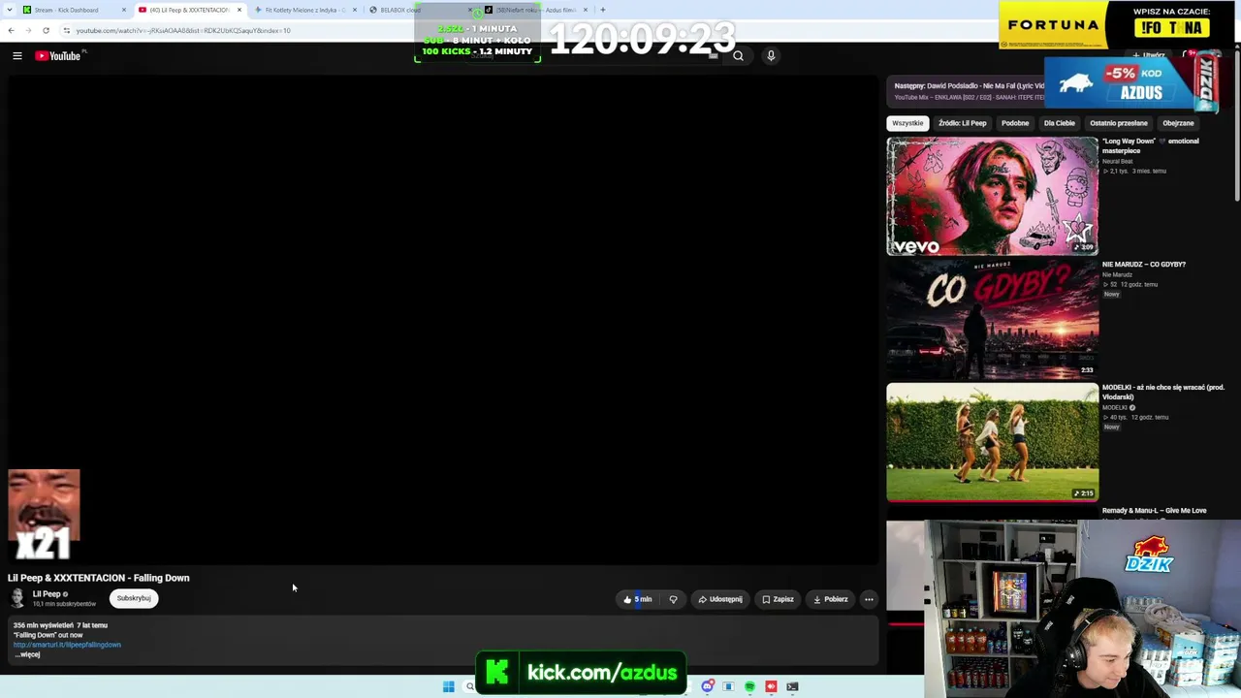Click the YouTube search magnifier icon

coord(738,56)
